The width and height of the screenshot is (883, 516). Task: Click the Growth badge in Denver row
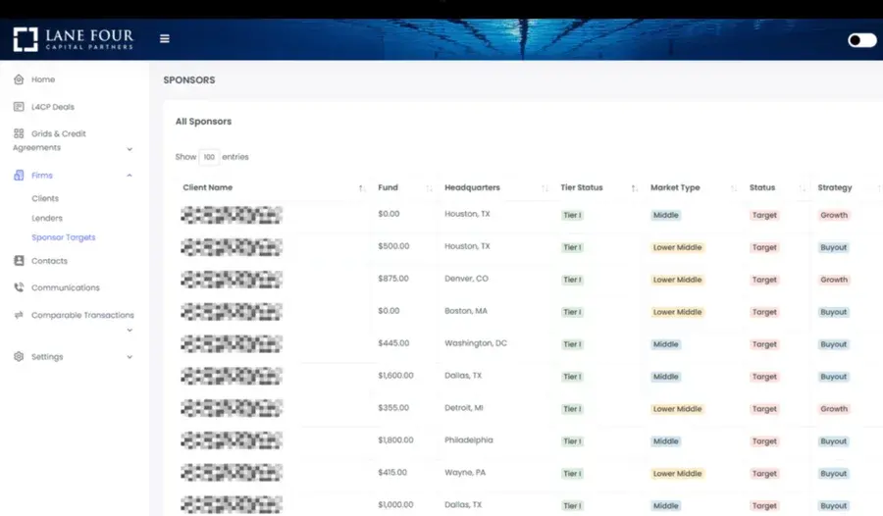(x=833, y=280)
